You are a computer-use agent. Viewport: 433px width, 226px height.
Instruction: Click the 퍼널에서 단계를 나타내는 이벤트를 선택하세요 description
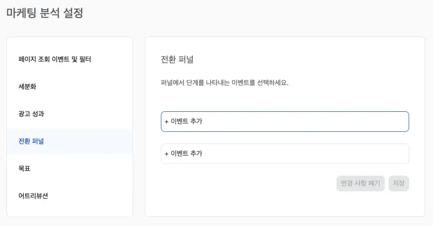coord(225,83)
